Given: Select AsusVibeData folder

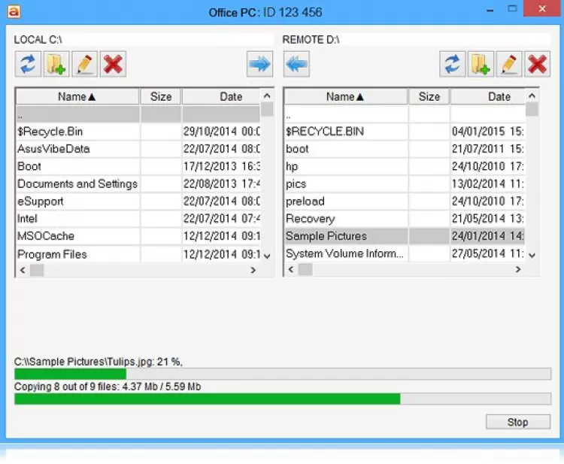Looking at the screenshot, I should coord(138,149).
